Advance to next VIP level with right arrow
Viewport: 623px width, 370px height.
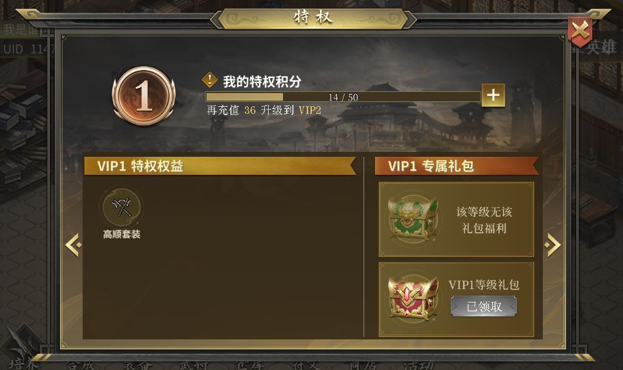pos(553,245)
